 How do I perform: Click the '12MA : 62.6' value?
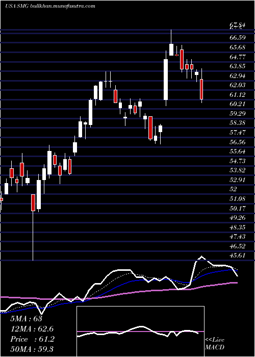[x=32, y=329]
